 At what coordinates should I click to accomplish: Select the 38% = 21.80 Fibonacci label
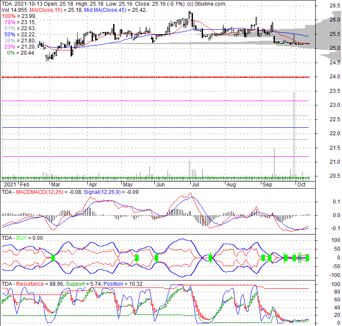20,41
